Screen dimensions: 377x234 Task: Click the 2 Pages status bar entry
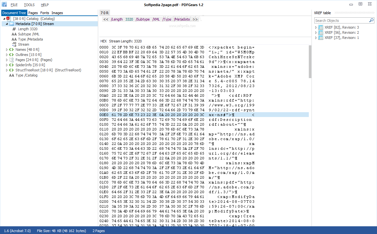(x=98, y=231)
